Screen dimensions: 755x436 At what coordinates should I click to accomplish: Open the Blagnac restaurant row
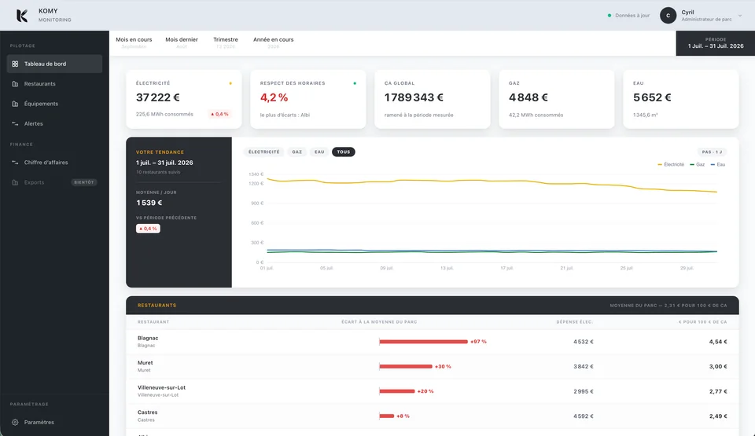[x=433, y=342]
